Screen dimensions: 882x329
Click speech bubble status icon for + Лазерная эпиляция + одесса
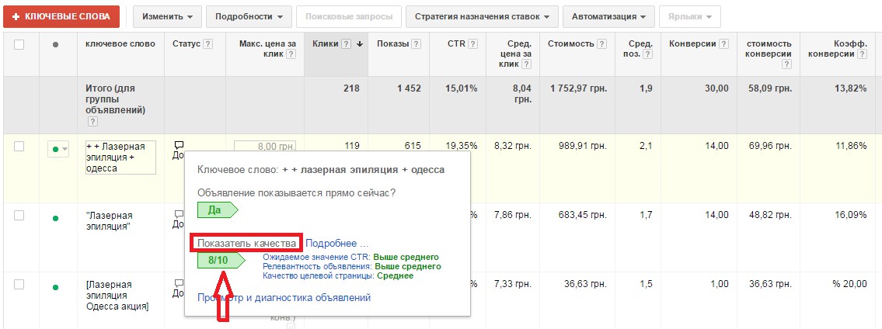tap(180, 145)
